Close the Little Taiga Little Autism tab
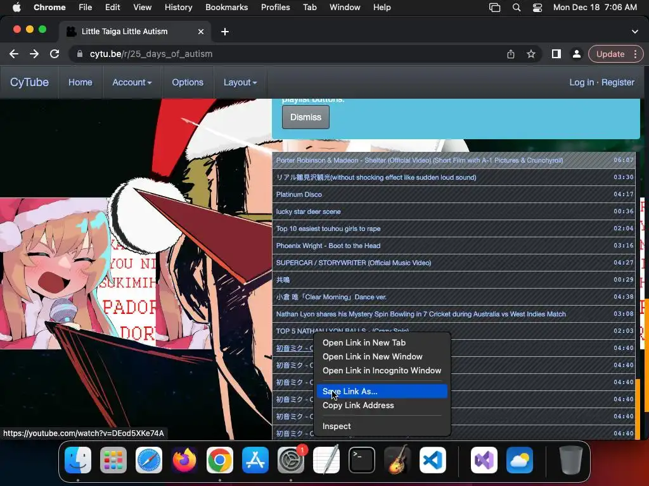This screenshot has height=486, width=649. coord(201,32)
